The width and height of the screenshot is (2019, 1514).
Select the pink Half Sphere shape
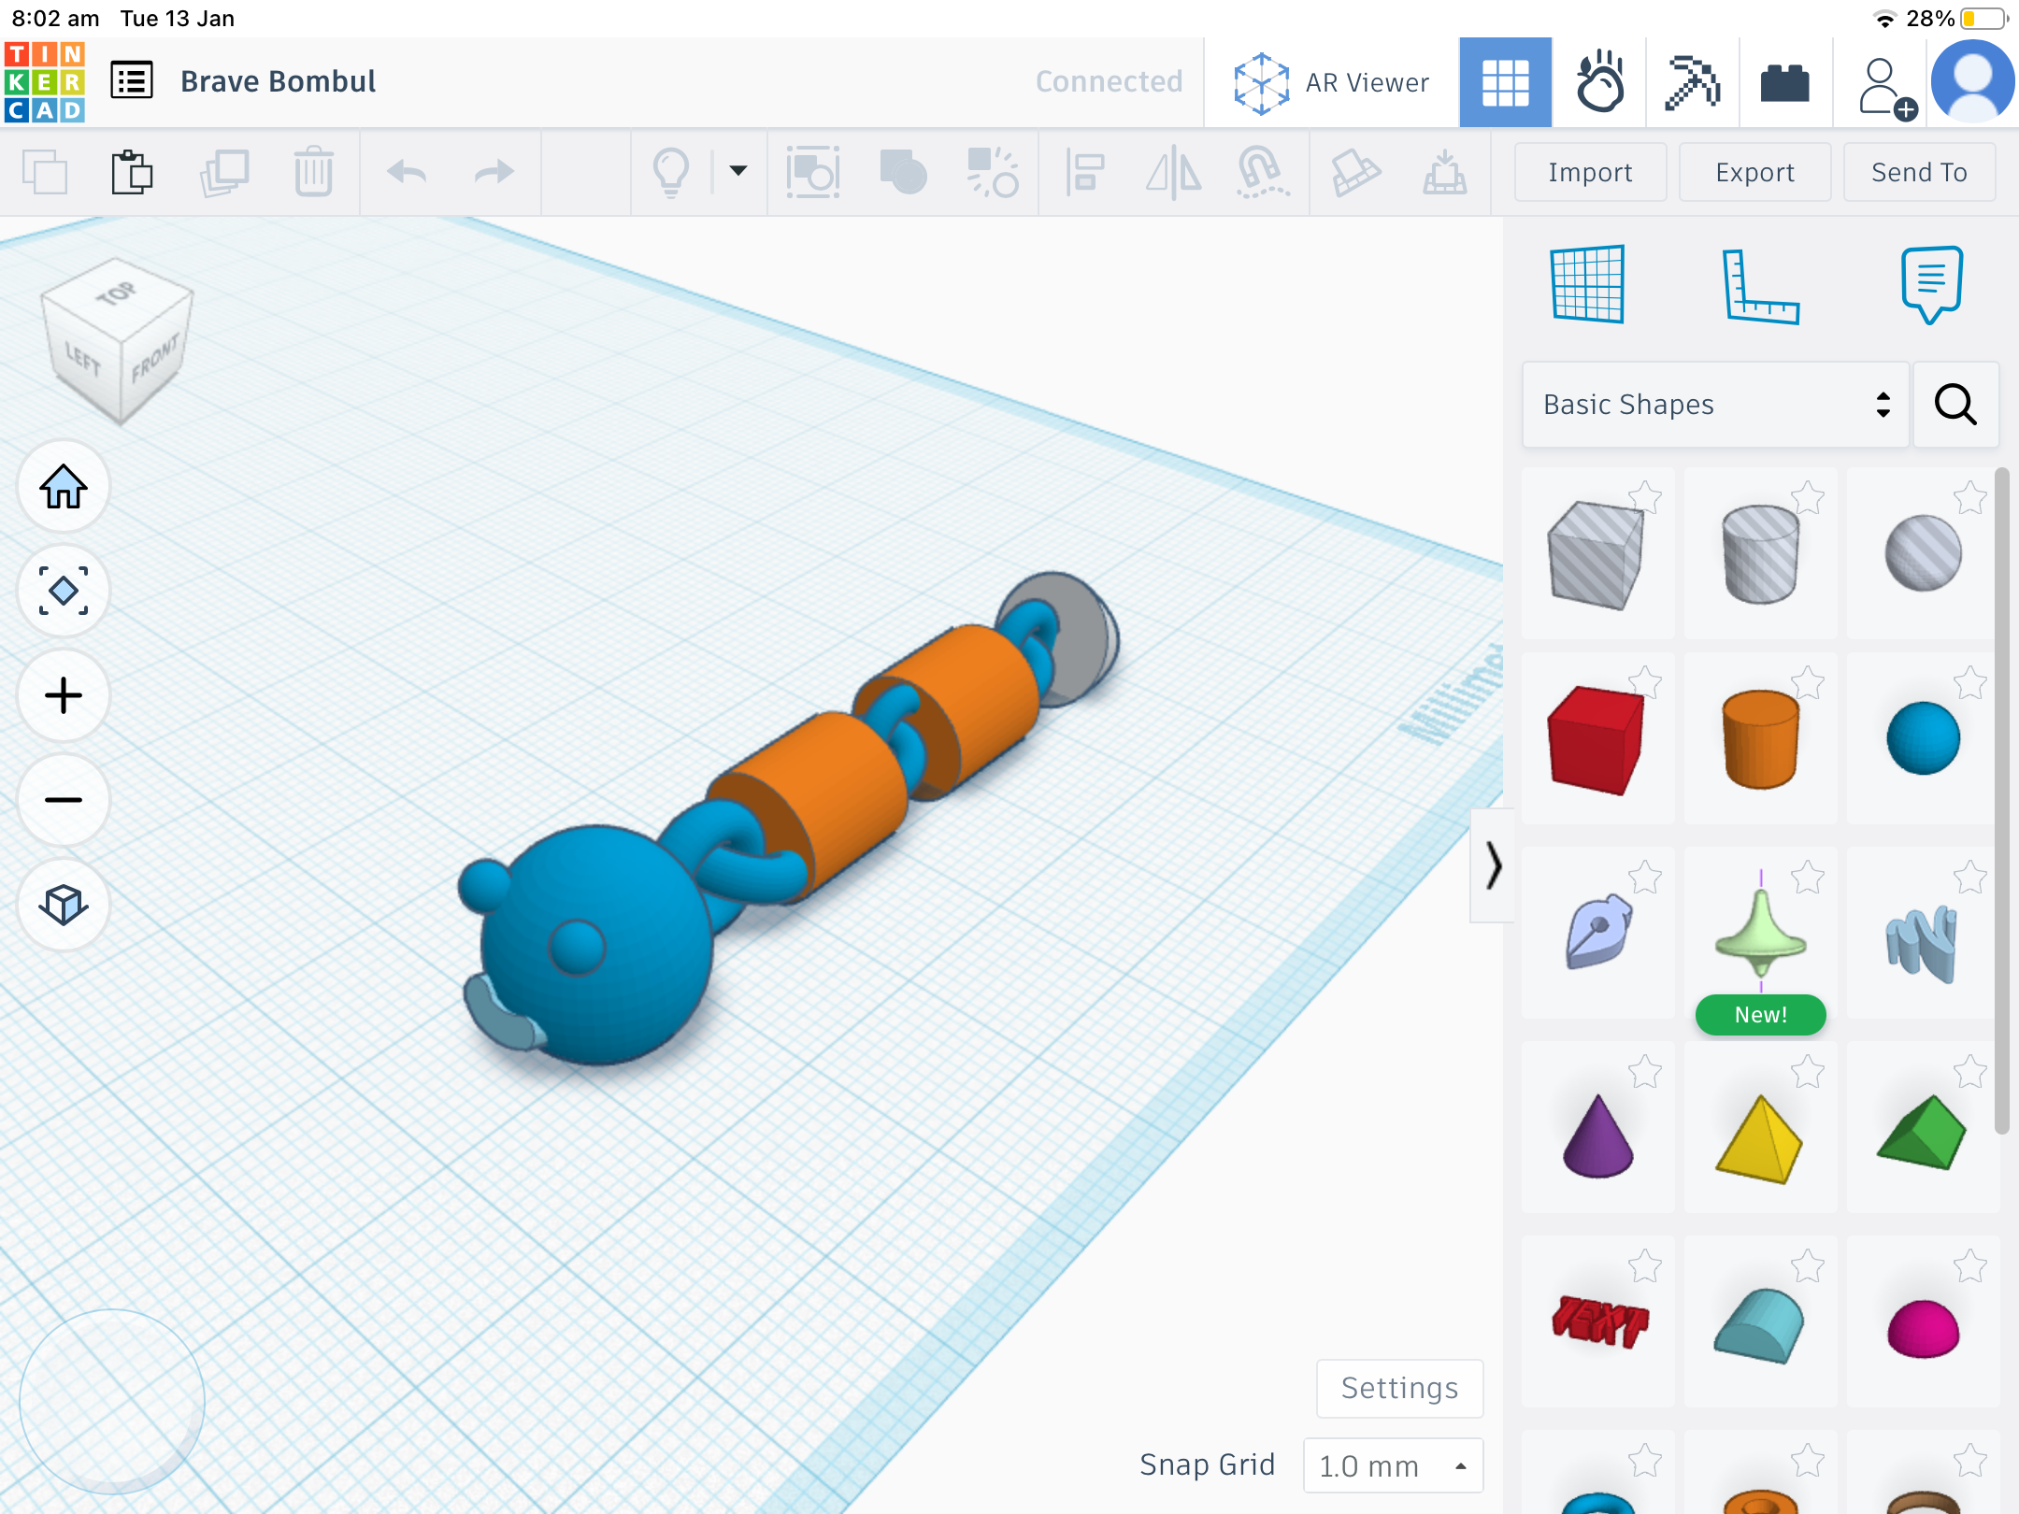pyautogui.click(x=1923, y=1327)
